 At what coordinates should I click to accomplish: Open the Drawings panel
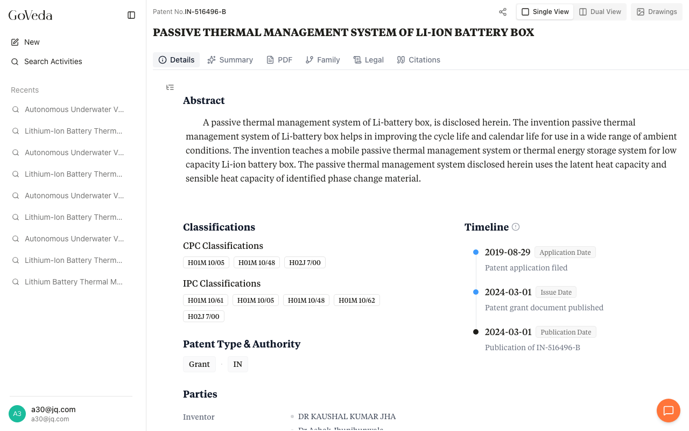(x=656, y=12)
